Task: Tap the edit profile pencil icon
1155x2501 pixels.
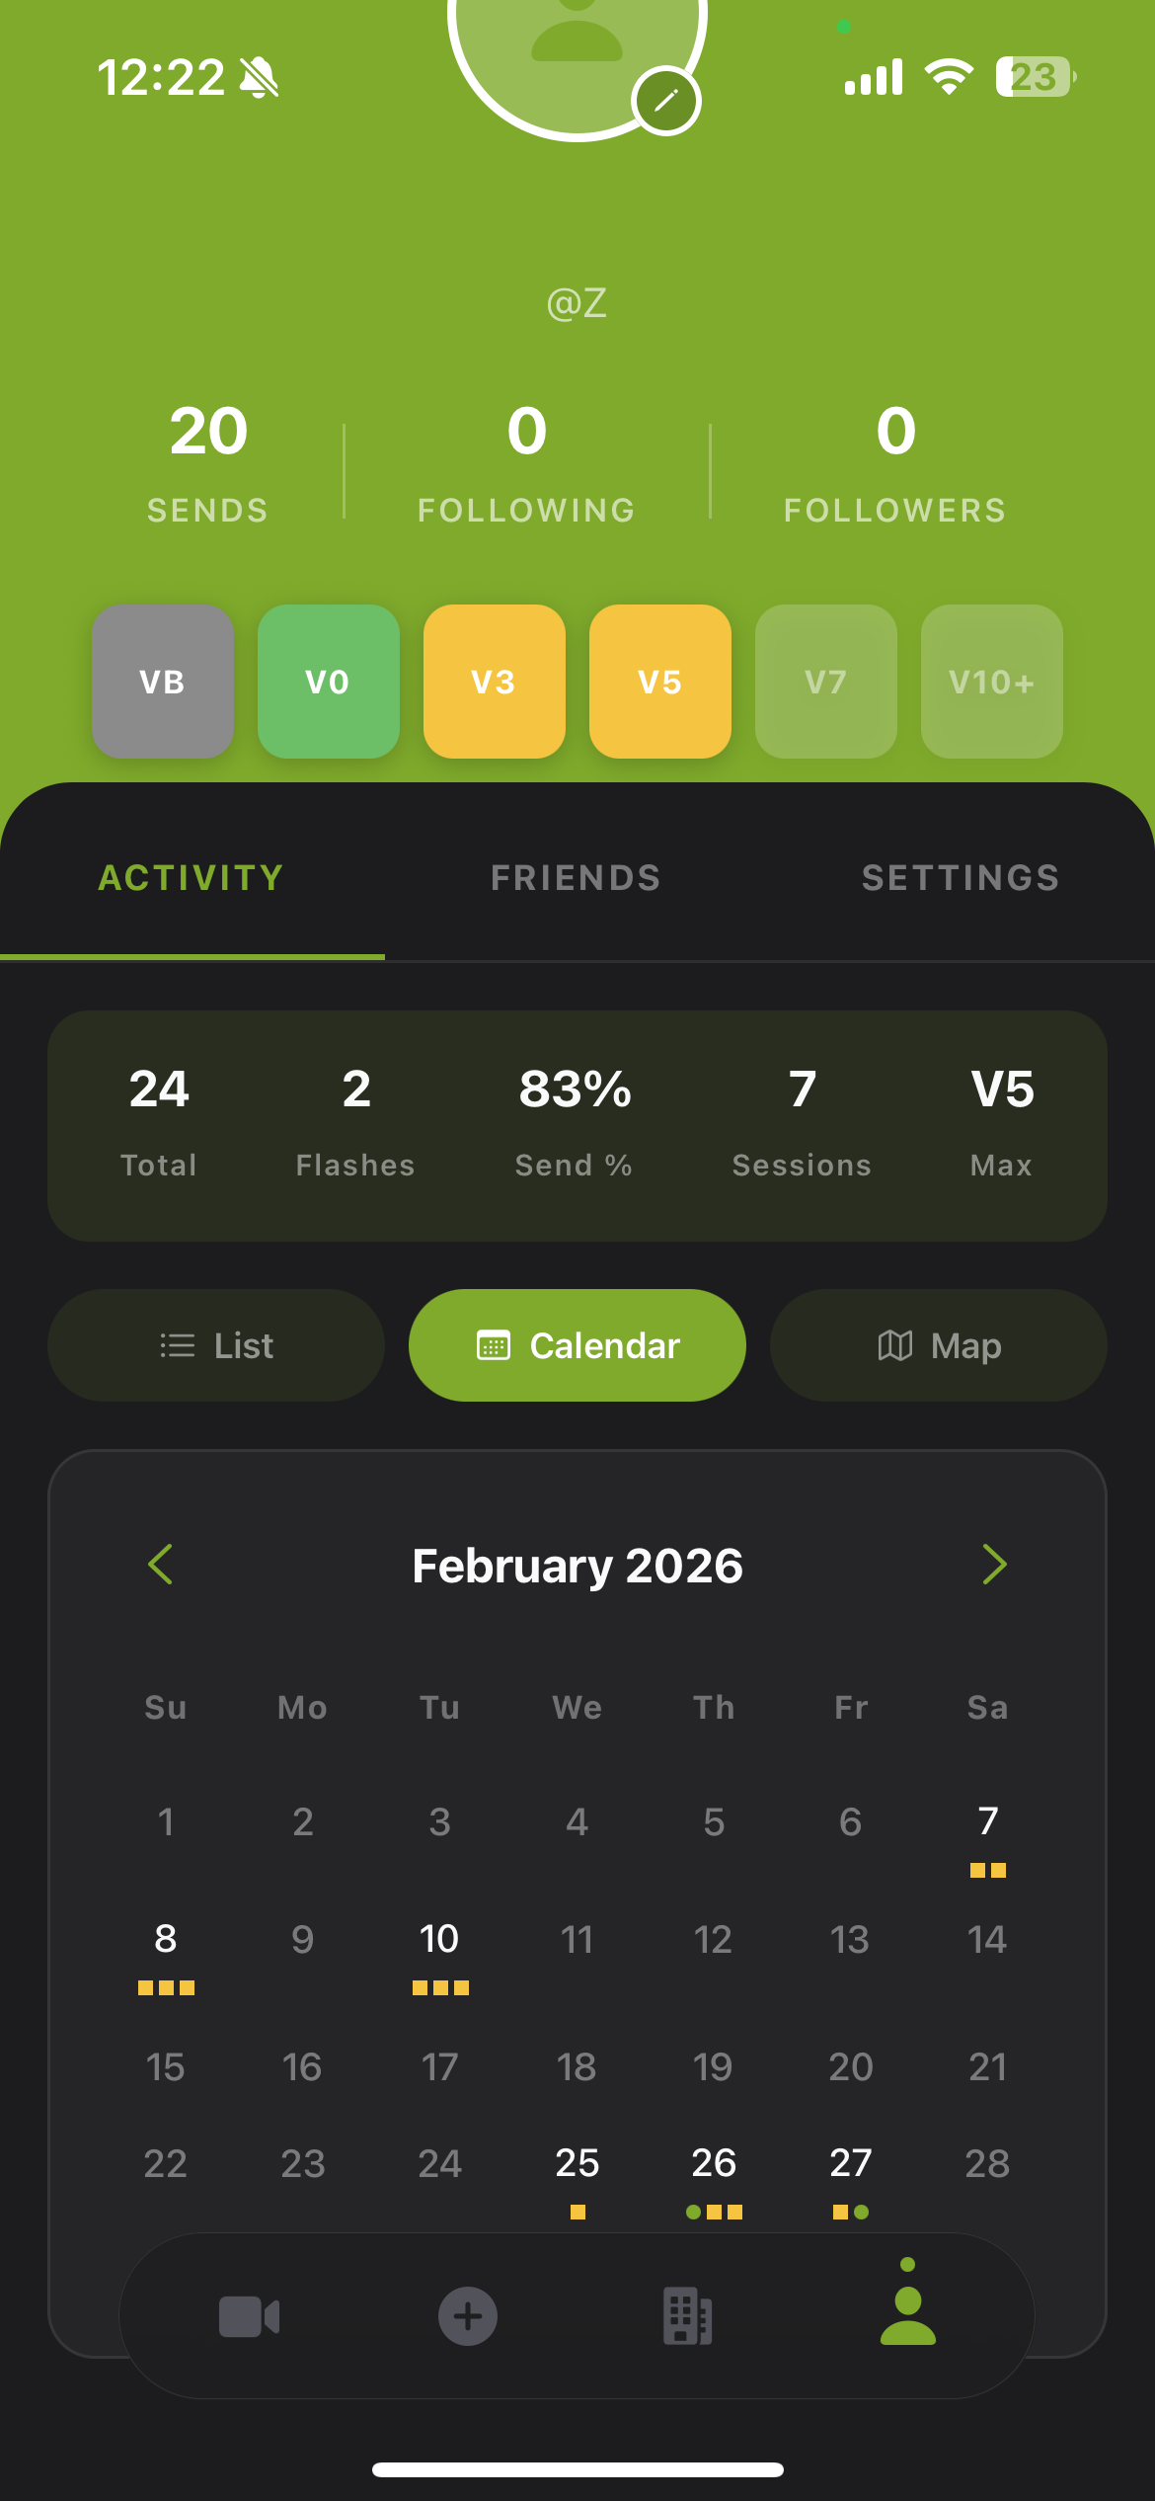Action: click(666, 101)
